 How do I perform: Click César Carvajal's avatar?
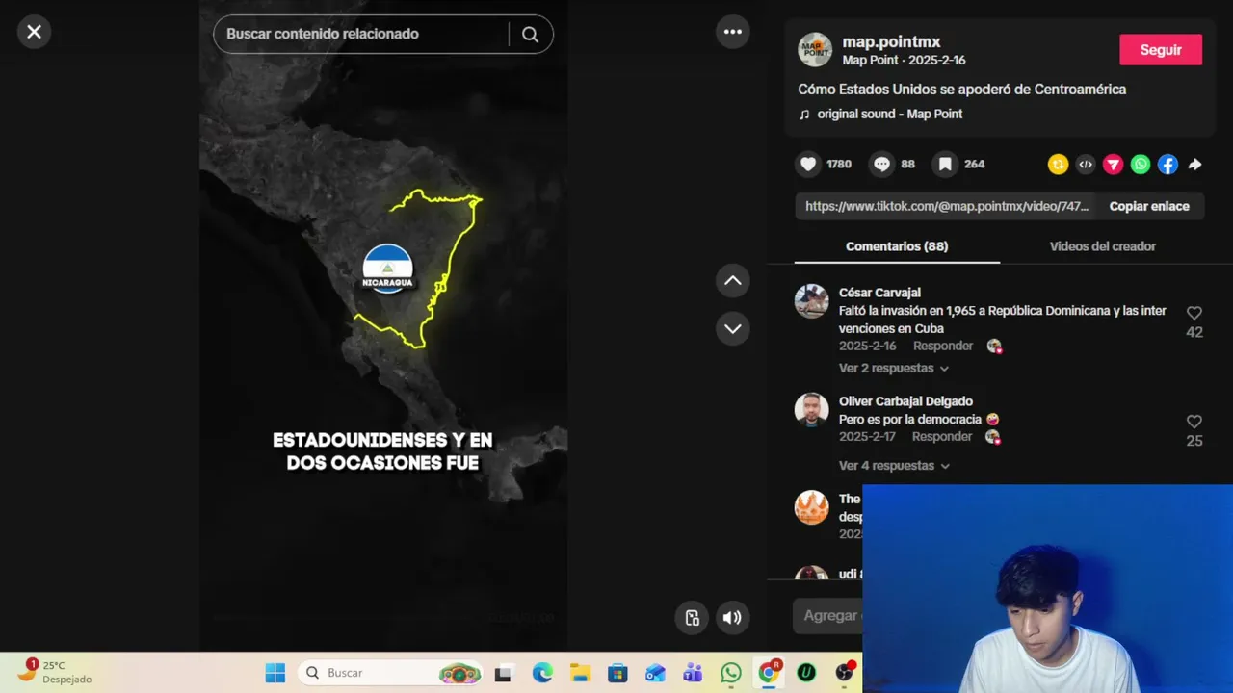811,301
